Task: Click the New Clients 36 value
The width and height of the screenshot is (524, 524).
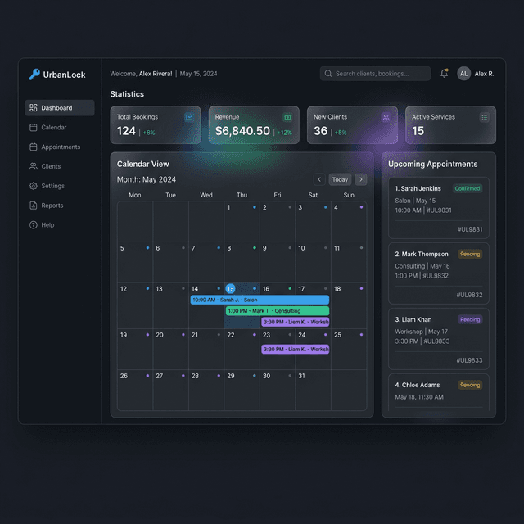Action: tap(320, 131)
